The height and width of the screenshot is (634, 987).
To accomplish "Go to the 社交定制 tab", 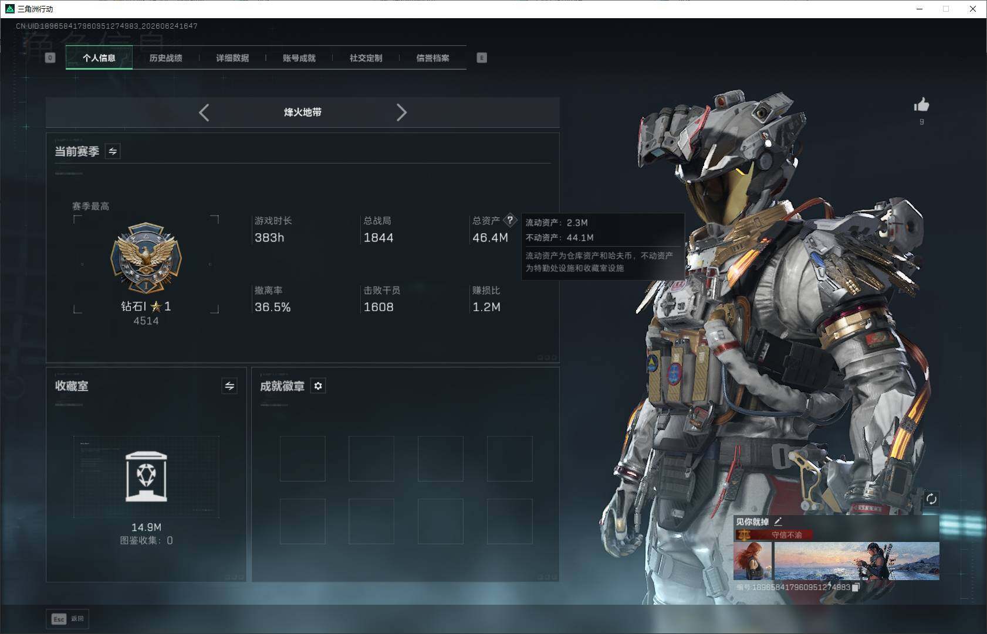I will 366,58.
